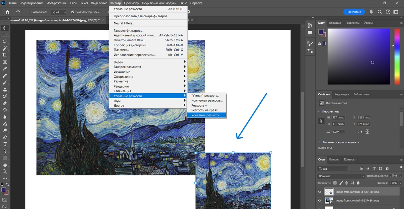Flip the layer horizontally in Properties

pos(360,132)
